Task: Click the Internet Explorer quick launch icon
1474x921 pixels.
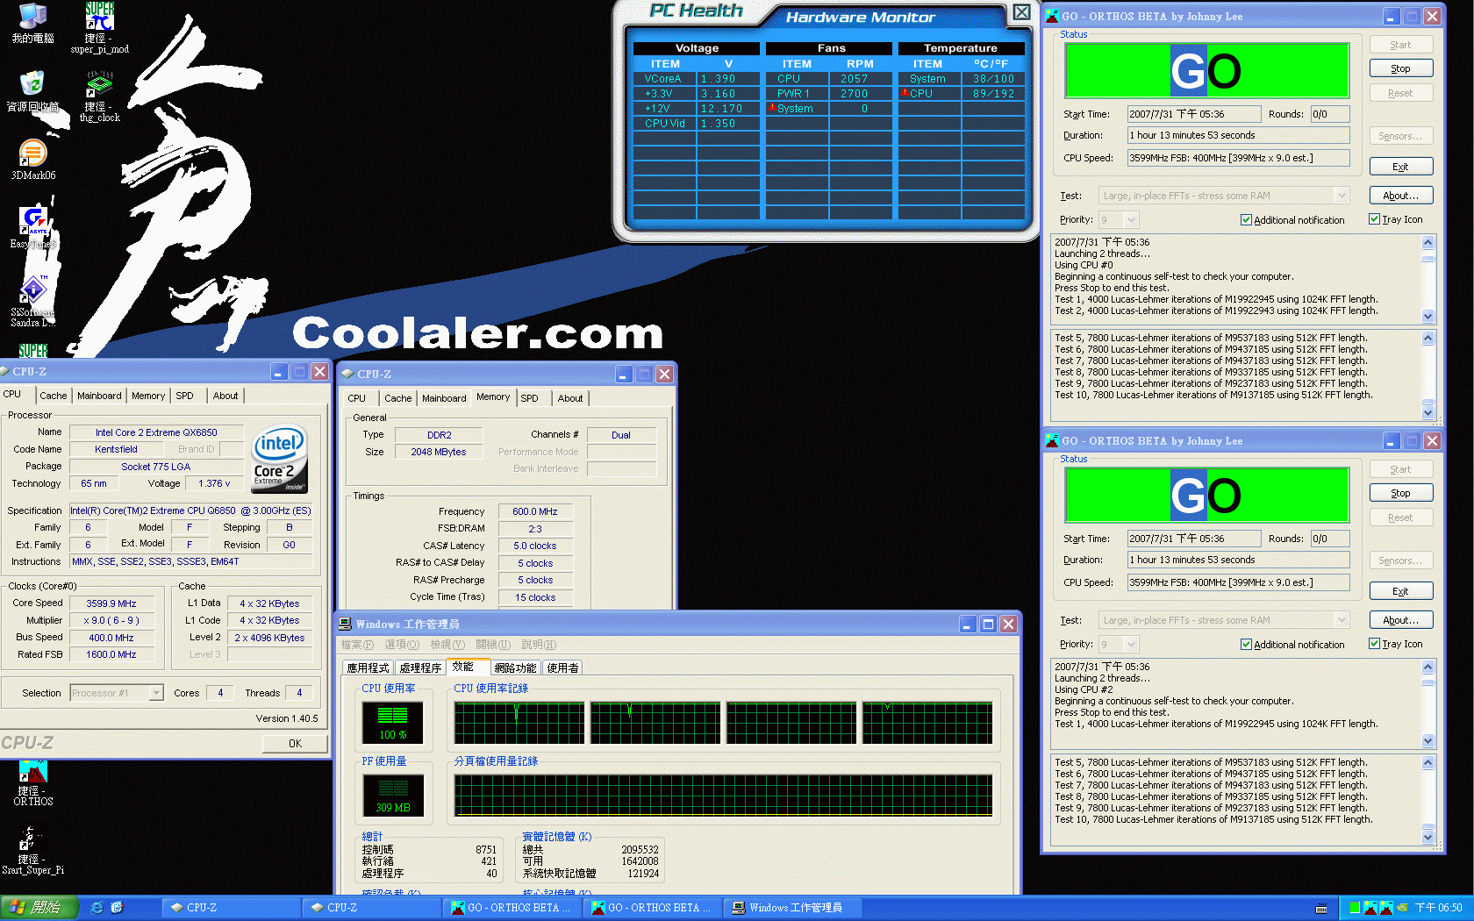Action: [x=97, y=908]
